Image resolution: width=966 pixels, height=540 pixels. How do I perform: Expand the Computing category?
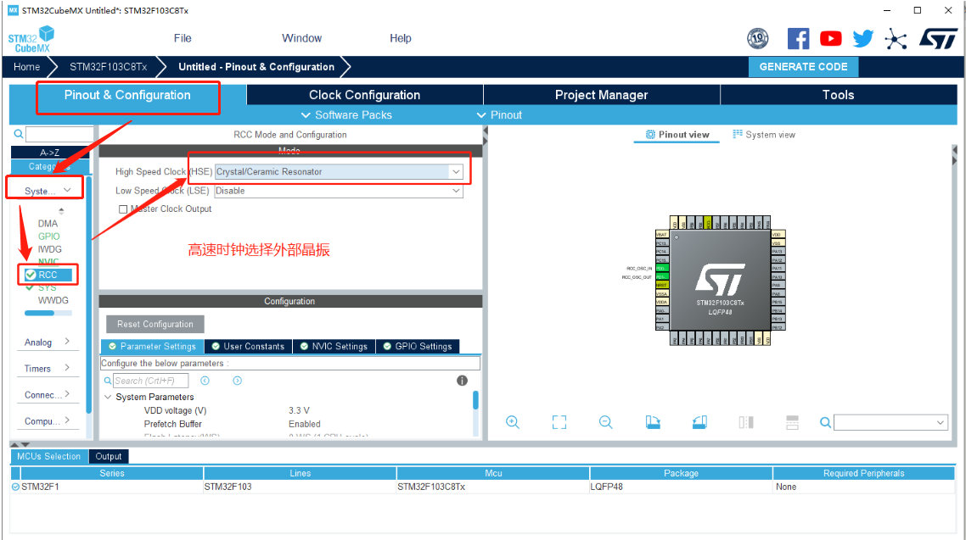[x=48, y=421]
